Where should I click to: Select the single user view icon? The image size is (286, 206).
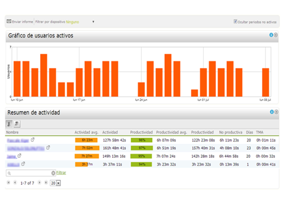(9, 124)
